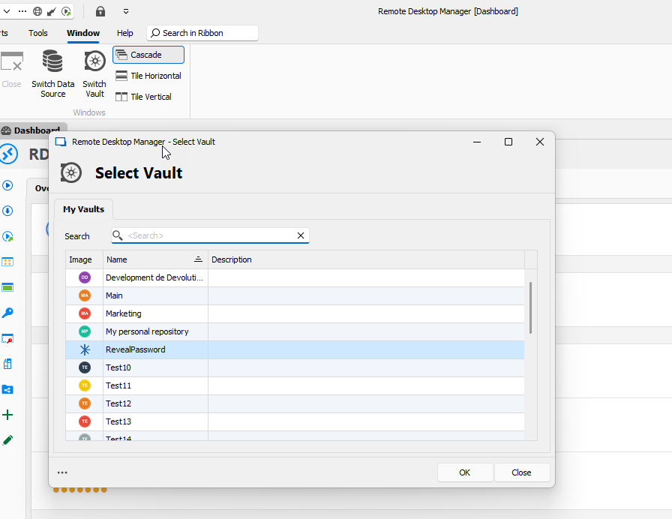Click the purple DD vault image icon

pyautogui.click(x=85, y=277)
